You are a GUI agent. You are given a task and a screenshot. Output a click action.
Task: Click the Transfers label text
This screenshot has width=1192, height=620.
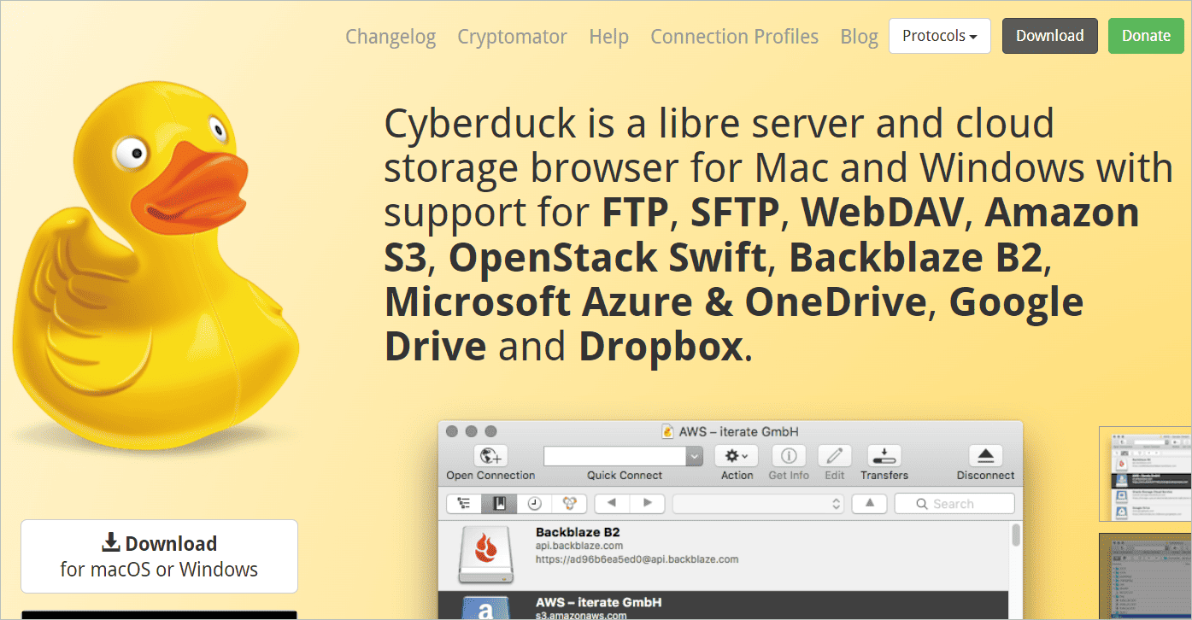pos(884,476)
